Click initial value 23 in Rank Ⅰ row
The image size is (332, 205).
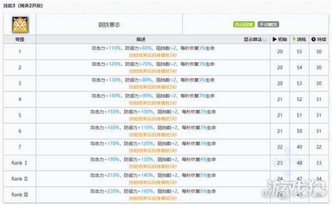(x=280, y=163)
